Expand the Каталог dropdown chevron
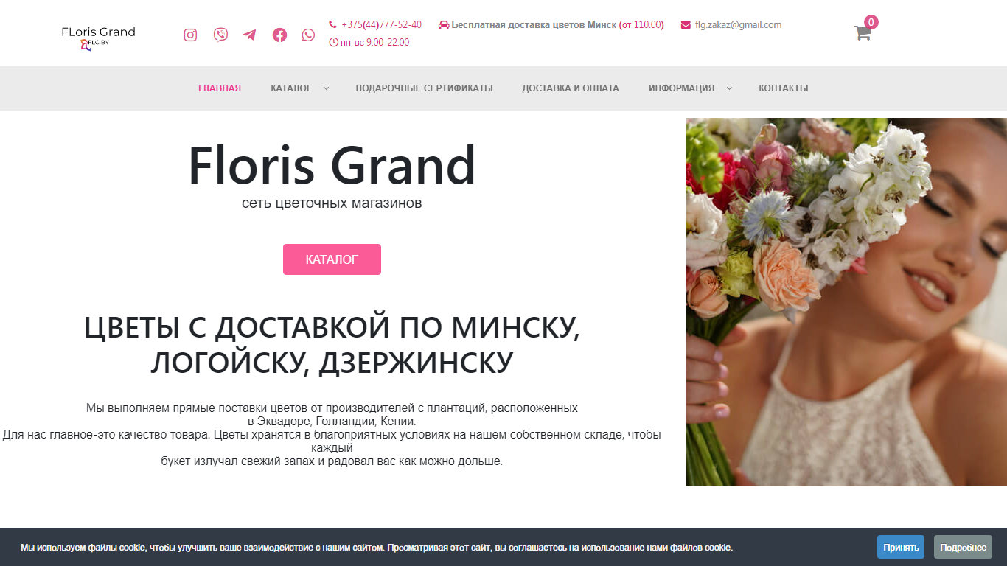 [326, 88]
